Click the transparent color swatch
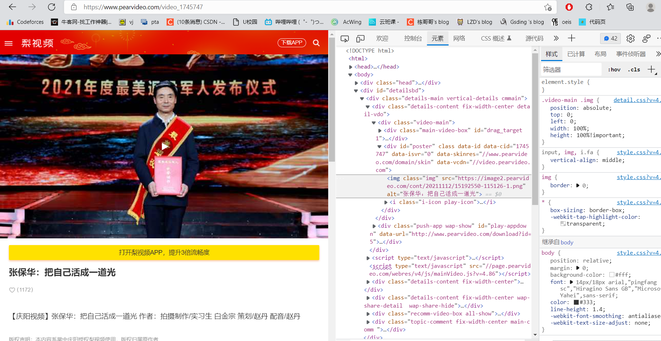This screenshot has width=661, height=341. tap(563, 223)
